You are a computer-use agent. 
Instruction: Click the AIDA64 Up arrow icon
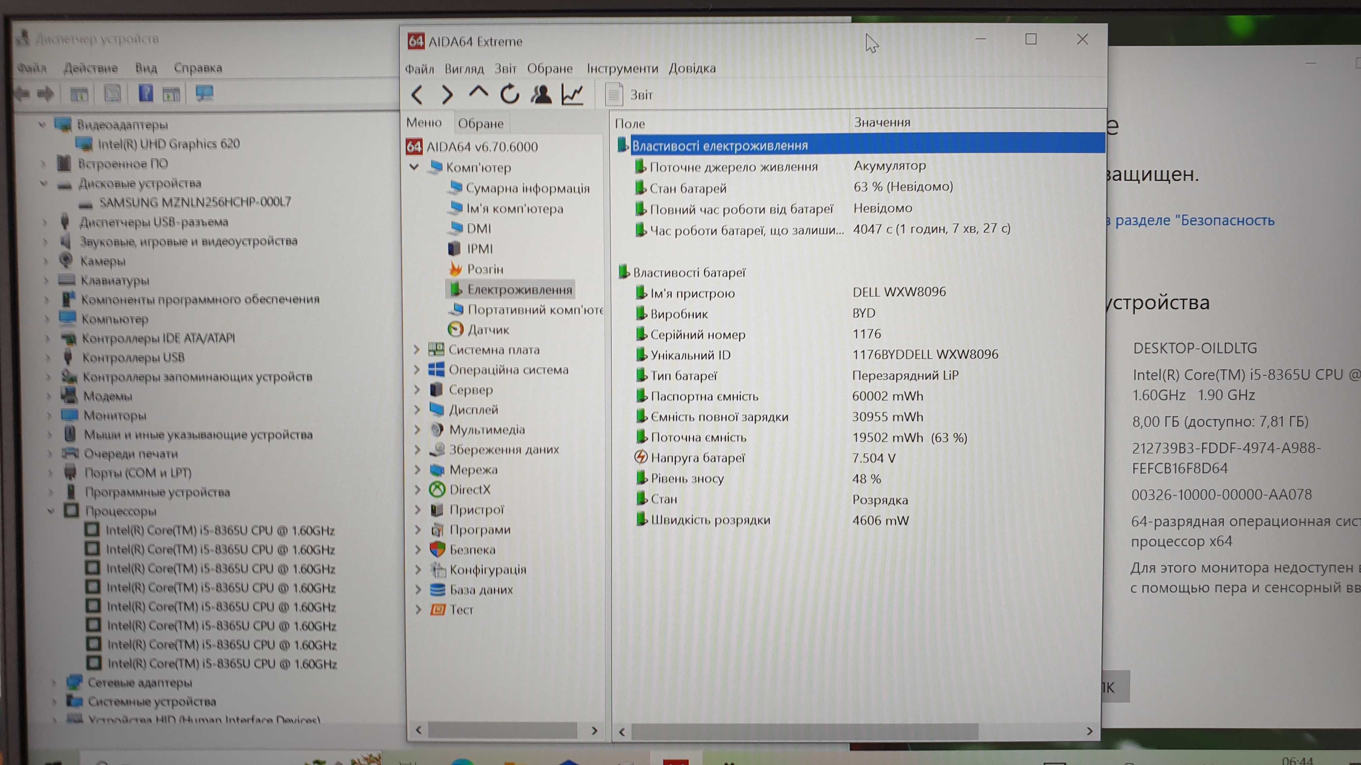click(478, 92)
